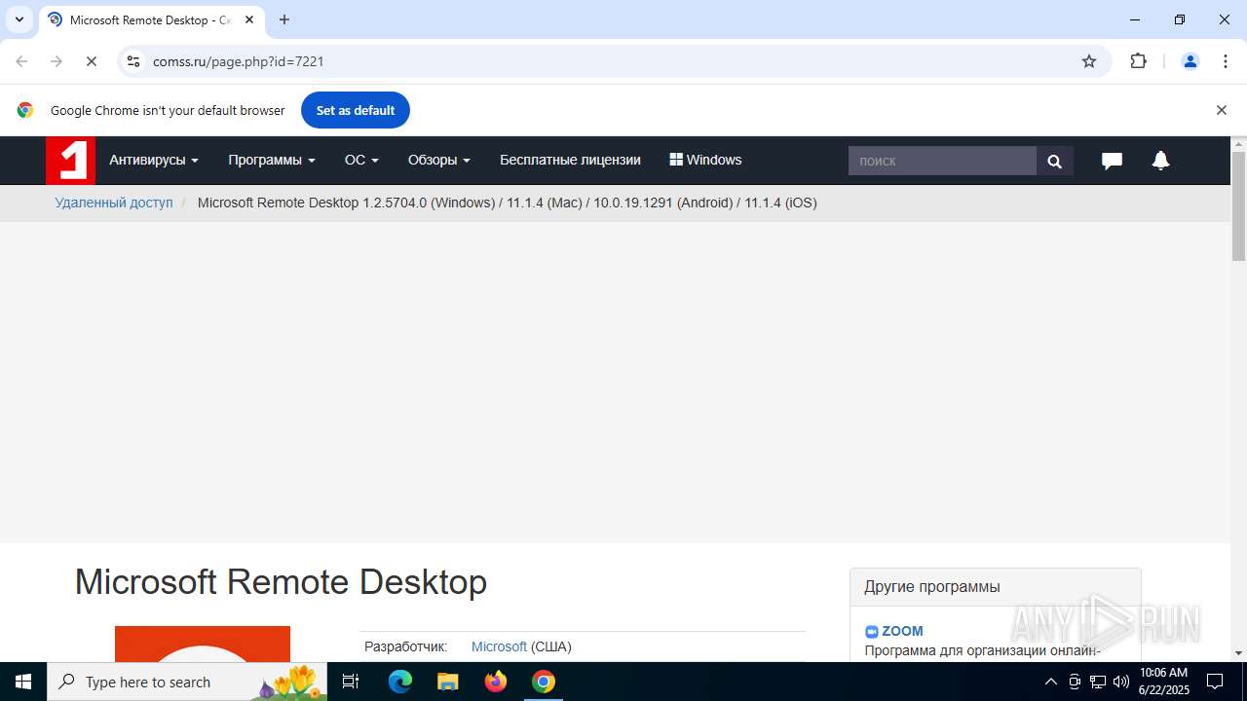Click into the поиск search field
Image resolution: width=1247 pixels, height=701 pixels.
click(x=942, y=161)
